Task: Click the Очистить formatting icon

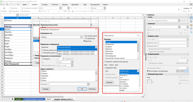Action: pyautogui.click(x=22, y=11)
